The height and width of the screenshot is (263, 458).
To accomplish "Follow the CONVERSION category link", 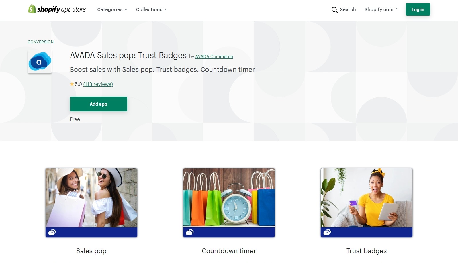I will pos(41,42).
